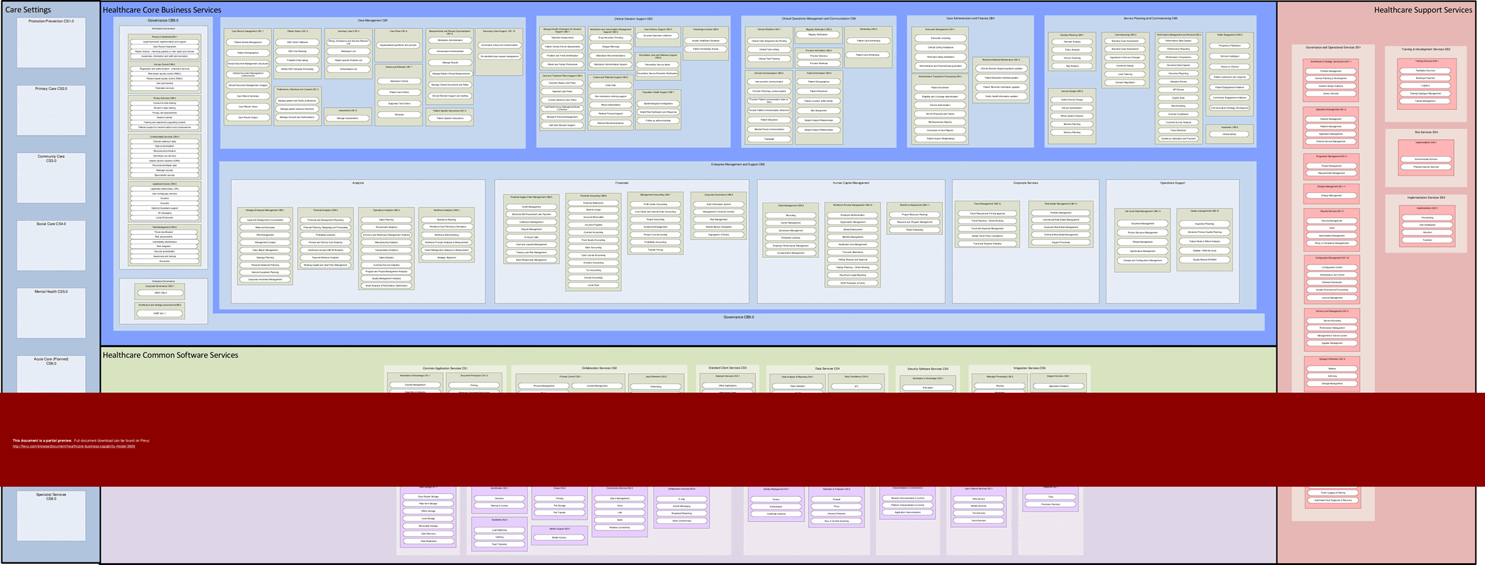The height and width of the screenshot is (565, 1485).
Task: Select the Primary Care CS2.0 box
Action: 51,110
